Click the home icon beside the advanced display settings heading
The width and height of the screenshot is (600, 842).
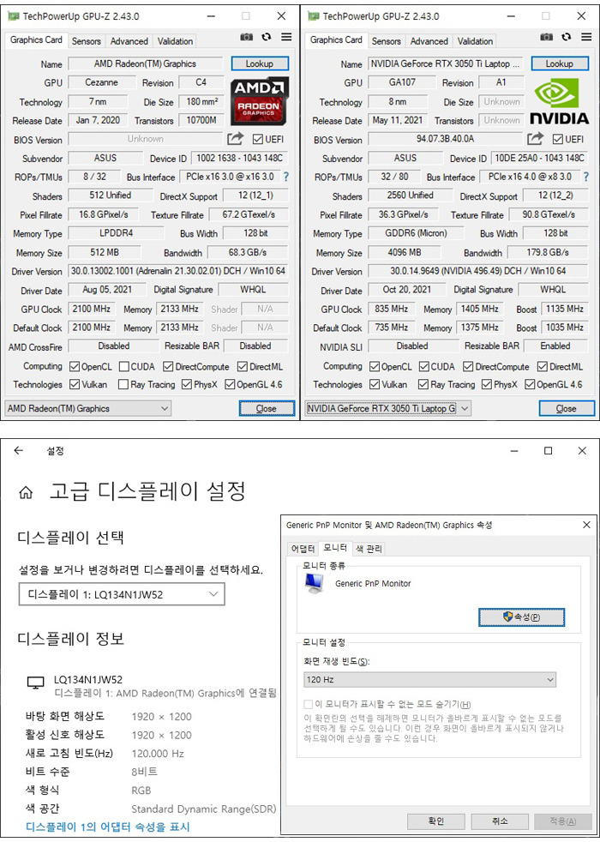[26, 492]
